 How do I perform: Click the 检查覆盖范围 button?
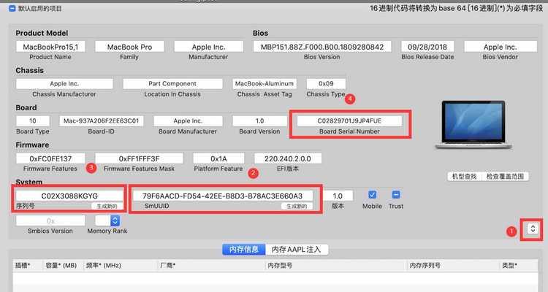pos(505,177)
